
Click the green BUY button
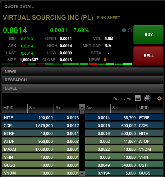[148, 35]
